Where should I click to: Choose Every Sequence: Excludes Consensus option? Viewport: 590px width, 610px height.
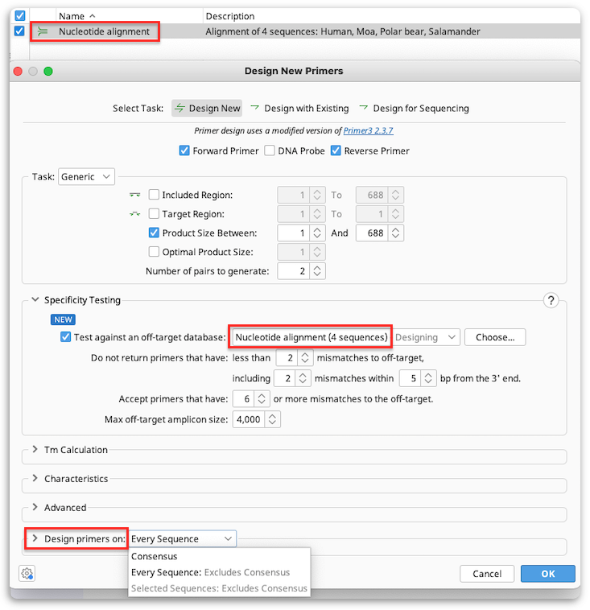click(211, 572)
